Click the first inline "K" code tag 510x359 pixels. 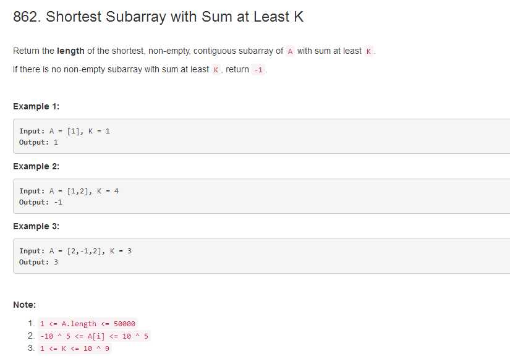click(x=368, y=51)
